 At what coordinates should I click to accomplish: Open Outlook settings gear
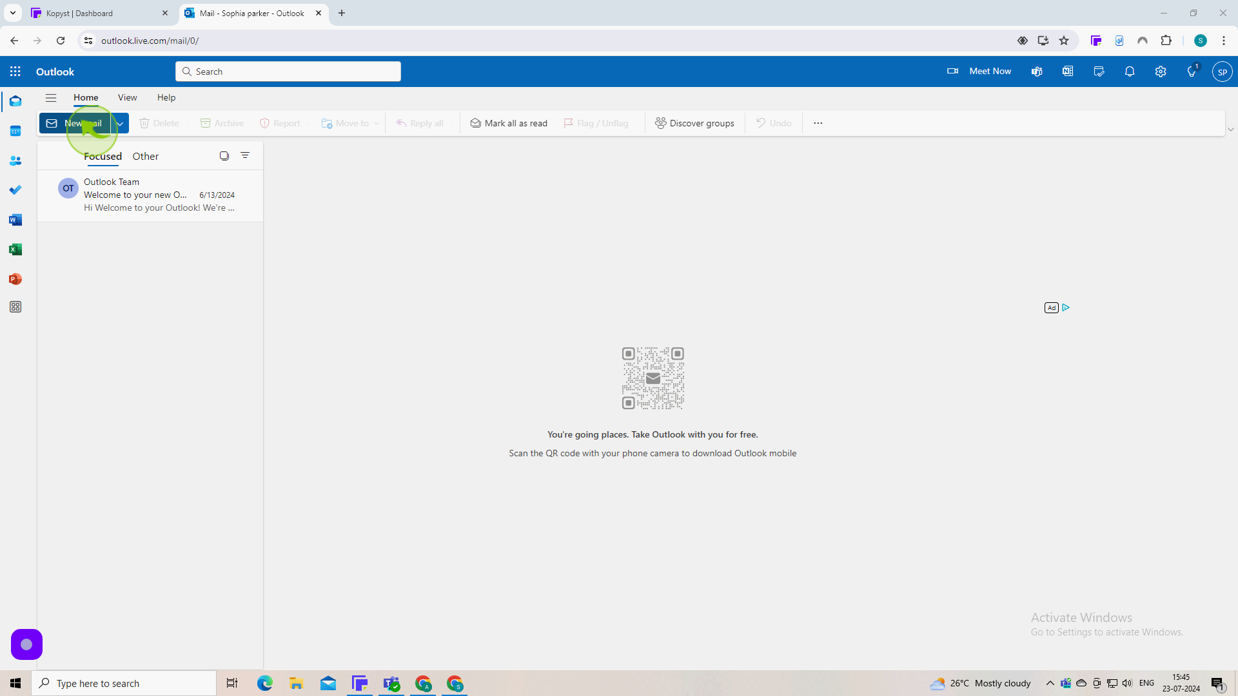(x=1161, y=72)
